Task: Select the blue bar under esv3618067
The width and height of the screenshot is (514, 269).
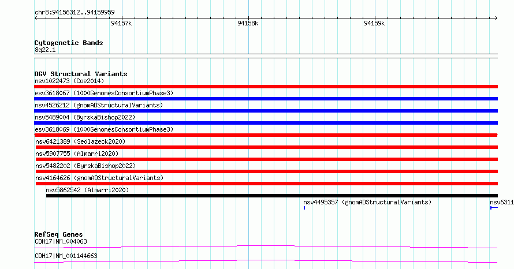Action: pos(266,99)
